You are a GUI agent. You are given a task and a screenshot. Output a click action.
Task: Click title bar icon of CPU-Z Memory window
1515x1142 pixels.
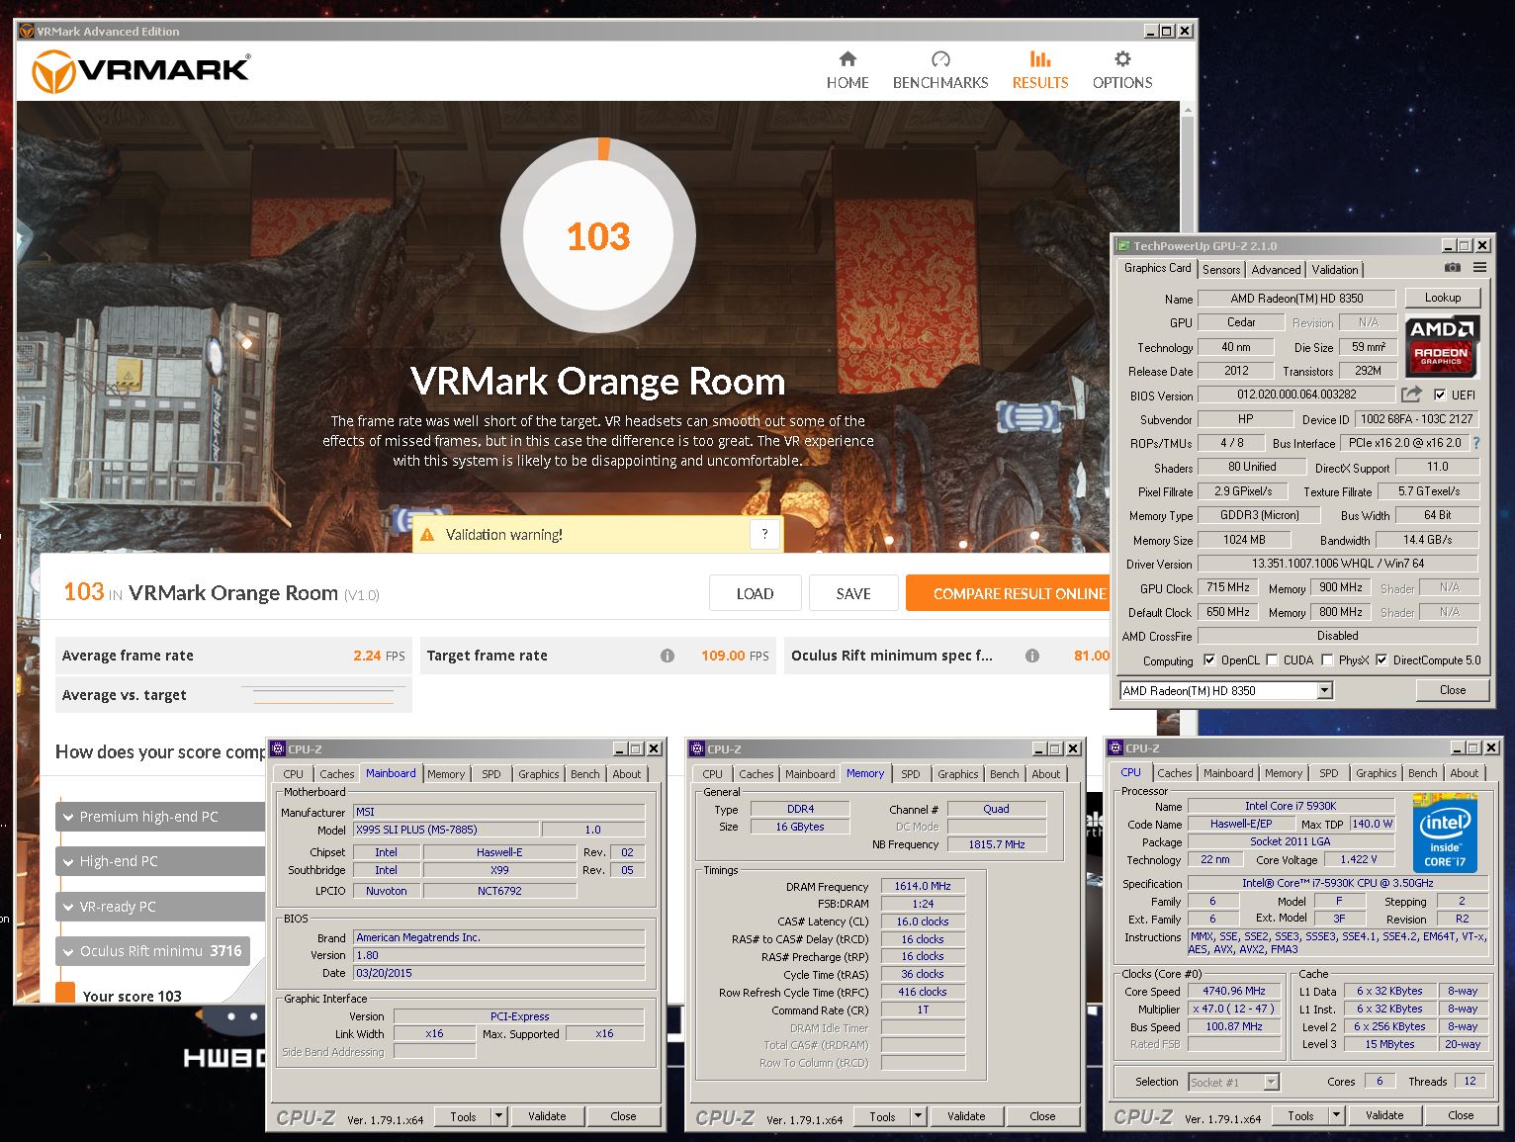click(698, 749)
